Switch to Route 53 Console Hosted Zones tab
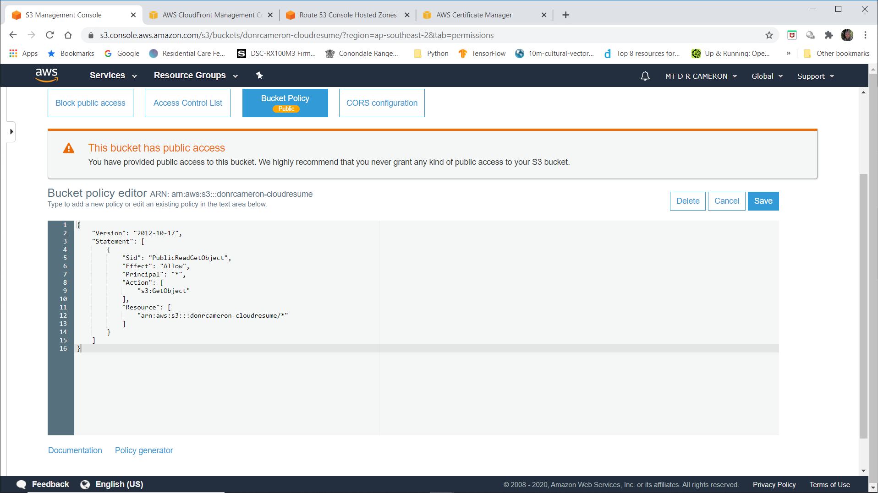 click(x=348, y=15)
